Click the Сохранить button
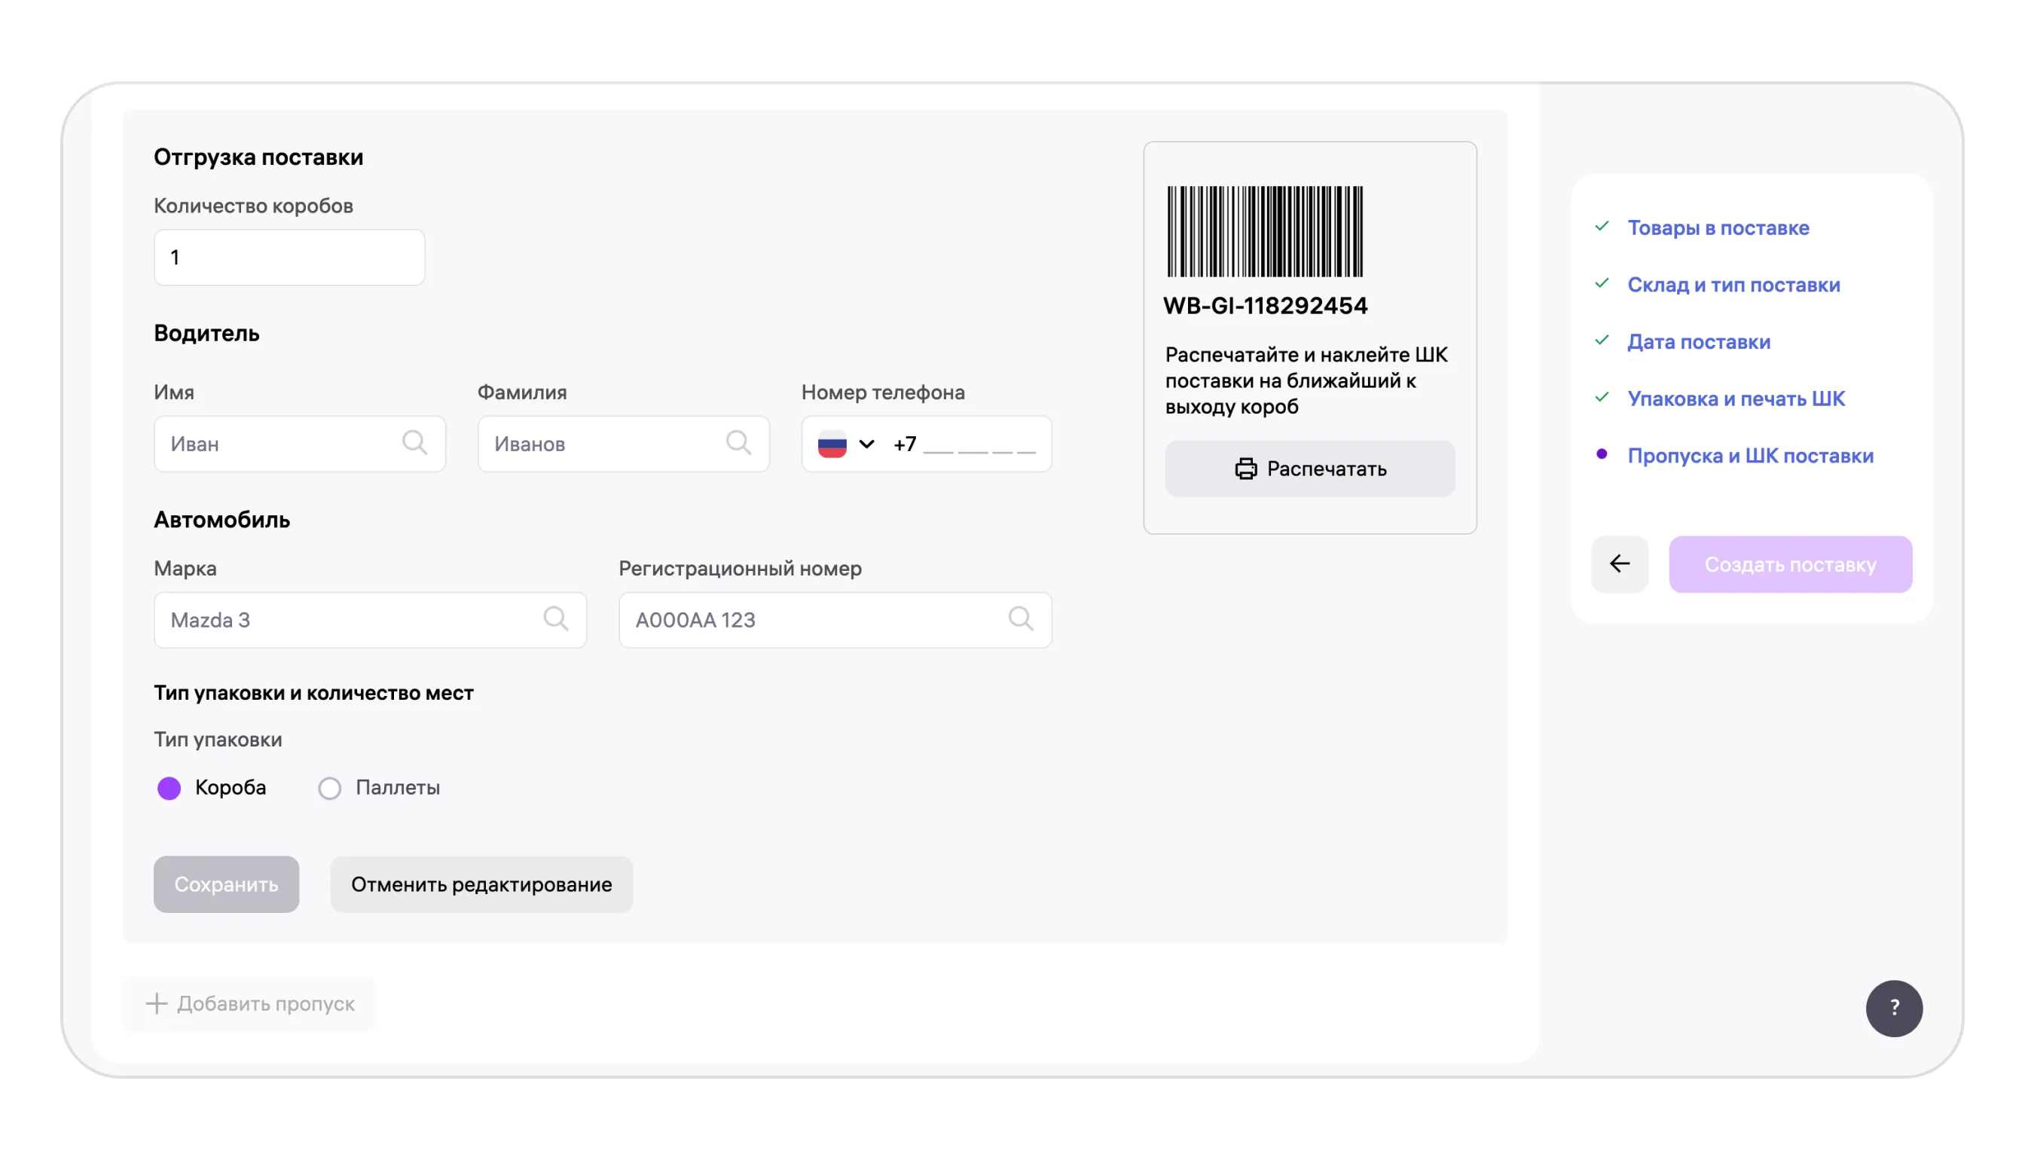2025x1160 pixels. (x=226, y=884)
